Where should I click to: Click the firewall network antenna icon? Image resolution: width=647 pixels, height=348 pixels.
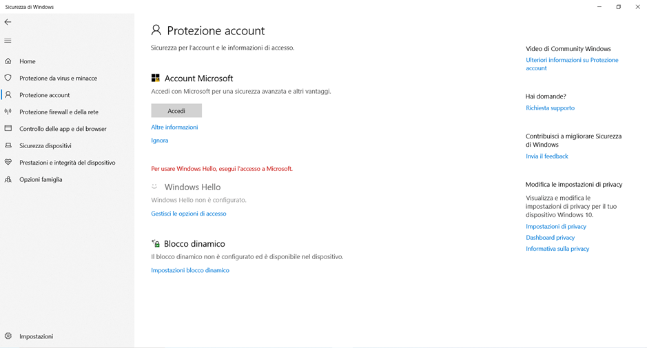pyautogui.click(x=8, y=112)
